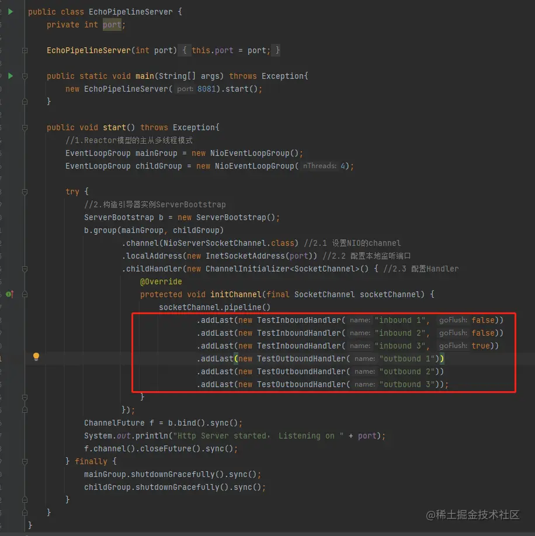Click the port value '8081'
Image resolution: width=535 pixels, height=536 pixels.
point(206,89)
